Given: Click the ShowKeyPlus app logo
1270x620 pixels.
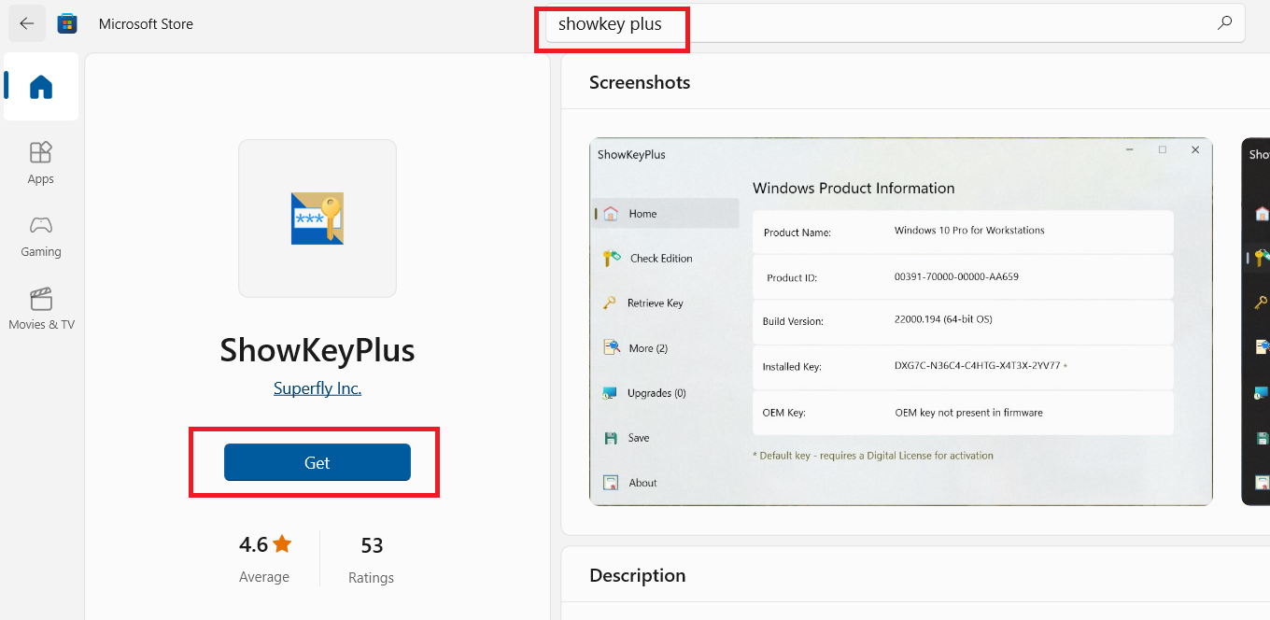Looking at the screenshot, I should [317, 218].
